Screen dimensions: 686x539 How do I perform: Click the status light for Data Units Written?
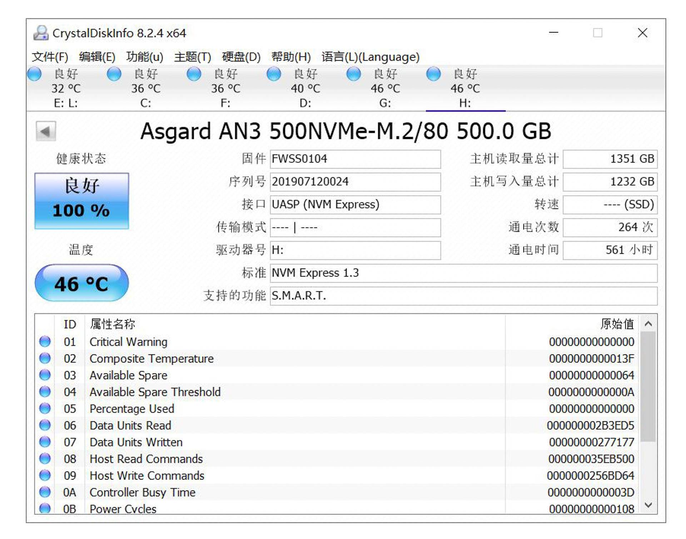(x=45, y=442)
